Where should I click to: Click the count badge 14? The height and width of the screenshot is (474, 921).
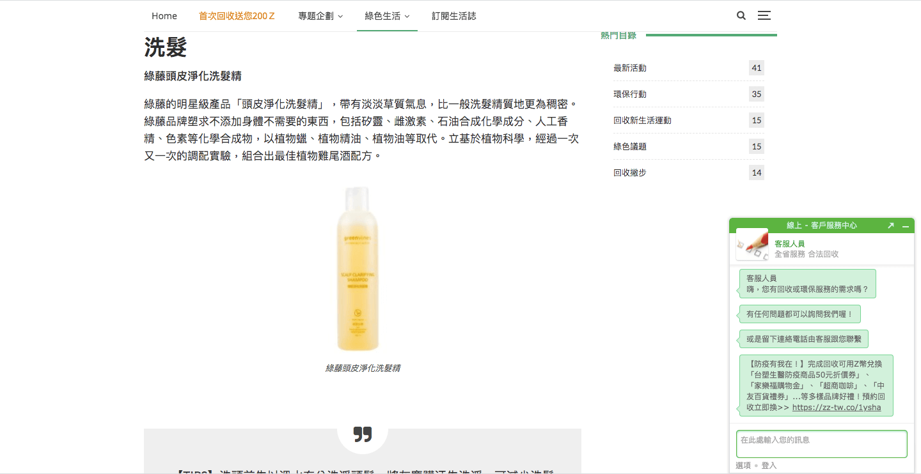pyautogui.click(x=757, y=172)
